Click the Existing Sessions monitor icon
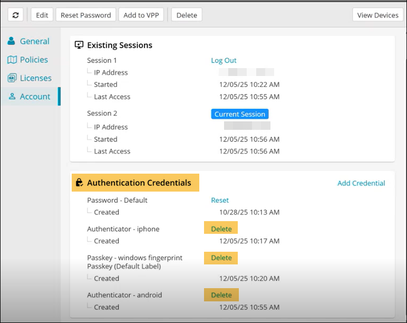Screen dimensions: 407x323 pyautogui.click(x=79, y=45)
